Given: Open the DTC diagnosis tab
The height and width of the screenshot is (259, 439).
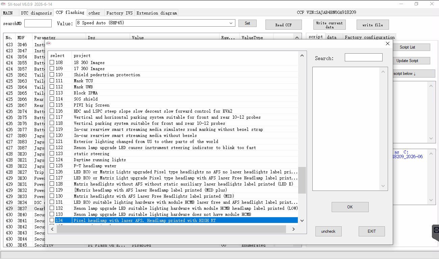Looking at the screenshot, I should pos(36,13).
